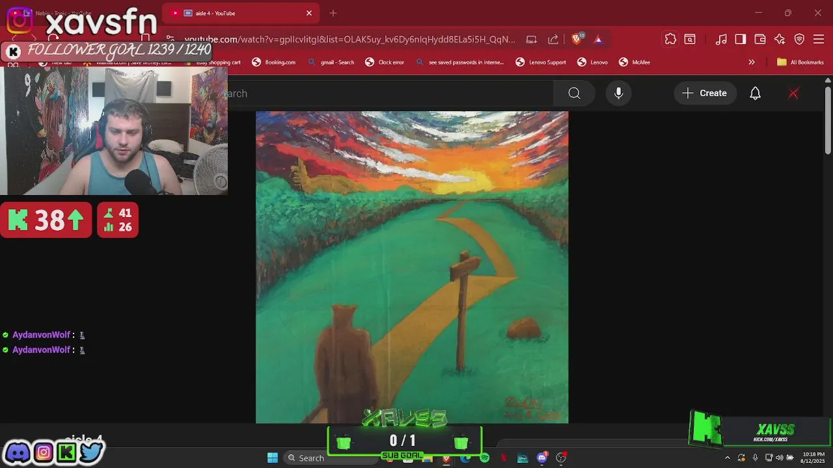833x468 pixels.
Task: Open the YouTube notifications bell
Action: coord(755,93)
